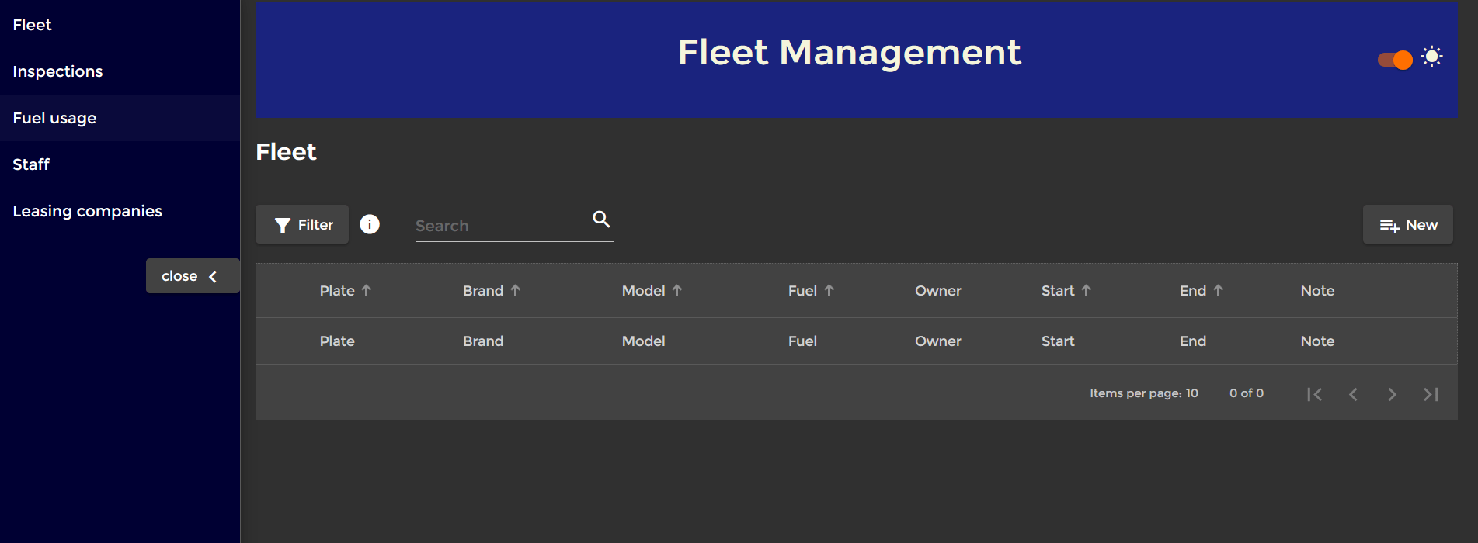Sort by Fuel column header
The image size is (1478, 543).
click(x=802, y=291)
